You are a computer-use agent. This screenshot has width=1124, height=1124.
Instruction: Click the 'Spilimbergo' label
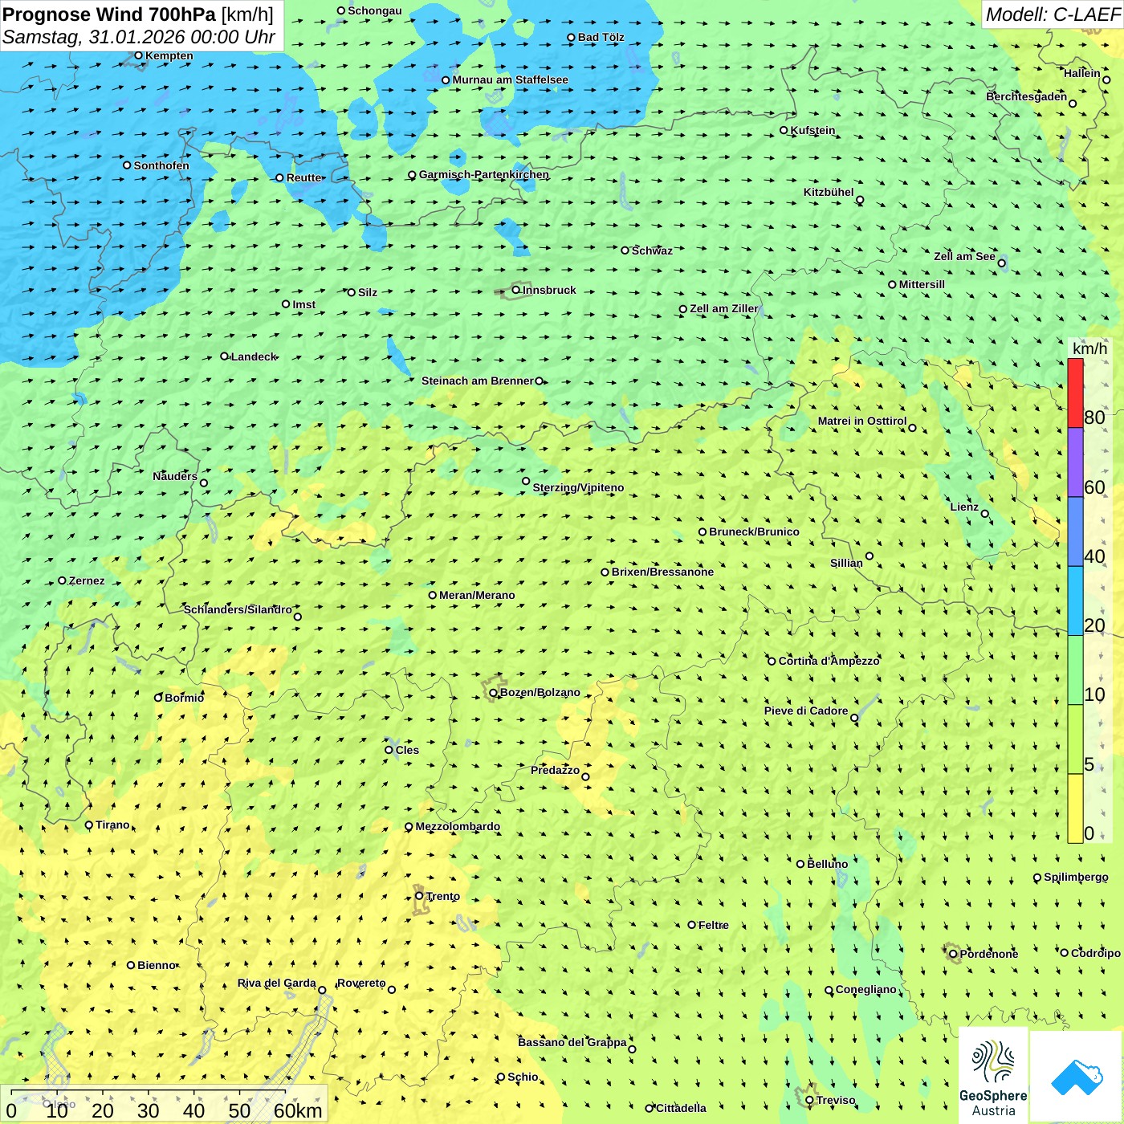[x=1076, y=877]
